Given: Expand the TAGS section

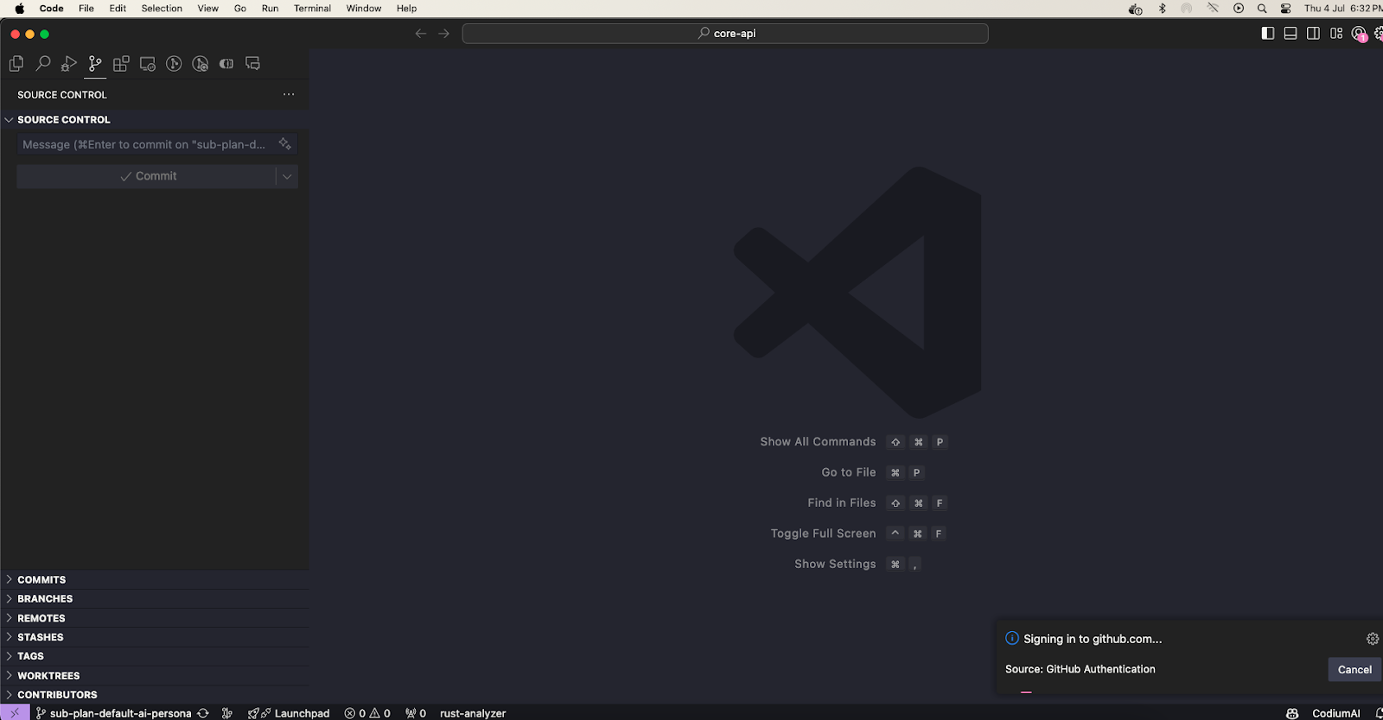Looking at the screenshot, I should click(x=155, y=656).
